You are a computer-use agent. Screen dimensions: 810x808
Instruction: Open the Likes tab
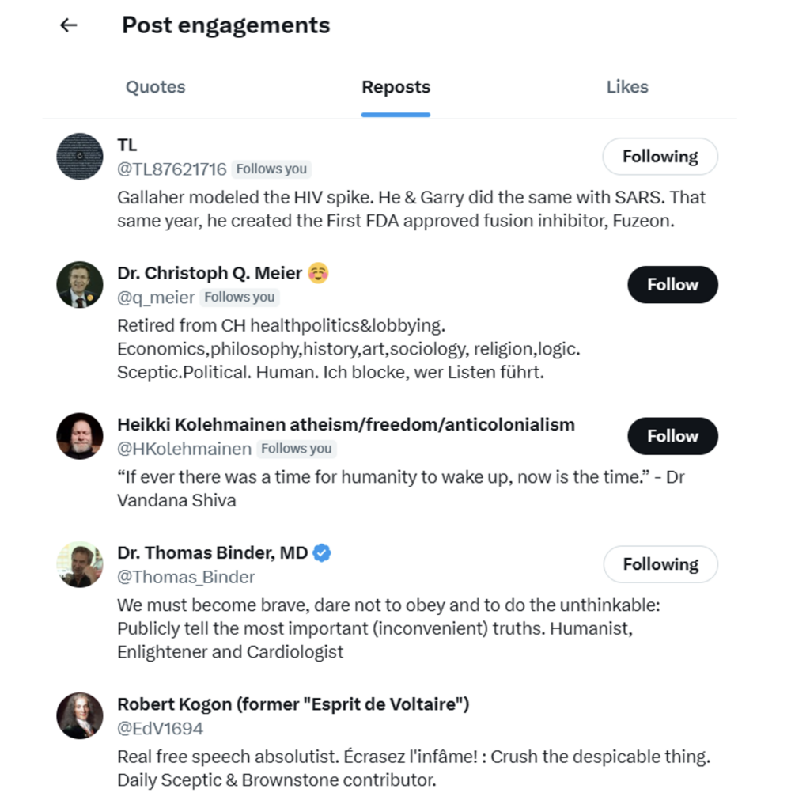pyautogui.click(x=627, y=87)
